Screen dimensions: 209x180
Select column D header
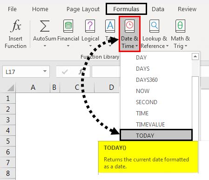[x=107, y=87]
